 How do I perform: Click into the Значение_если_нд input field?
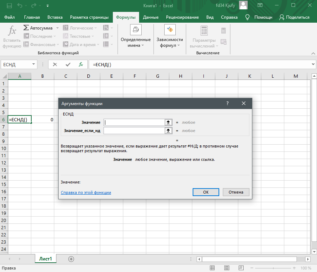click(134, 131)
